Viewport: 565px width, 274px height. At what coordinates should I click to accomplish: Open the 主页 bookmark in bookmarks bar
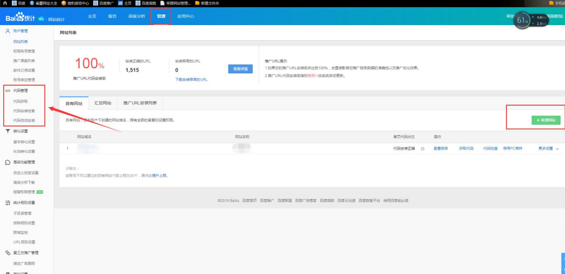(125, 3)
